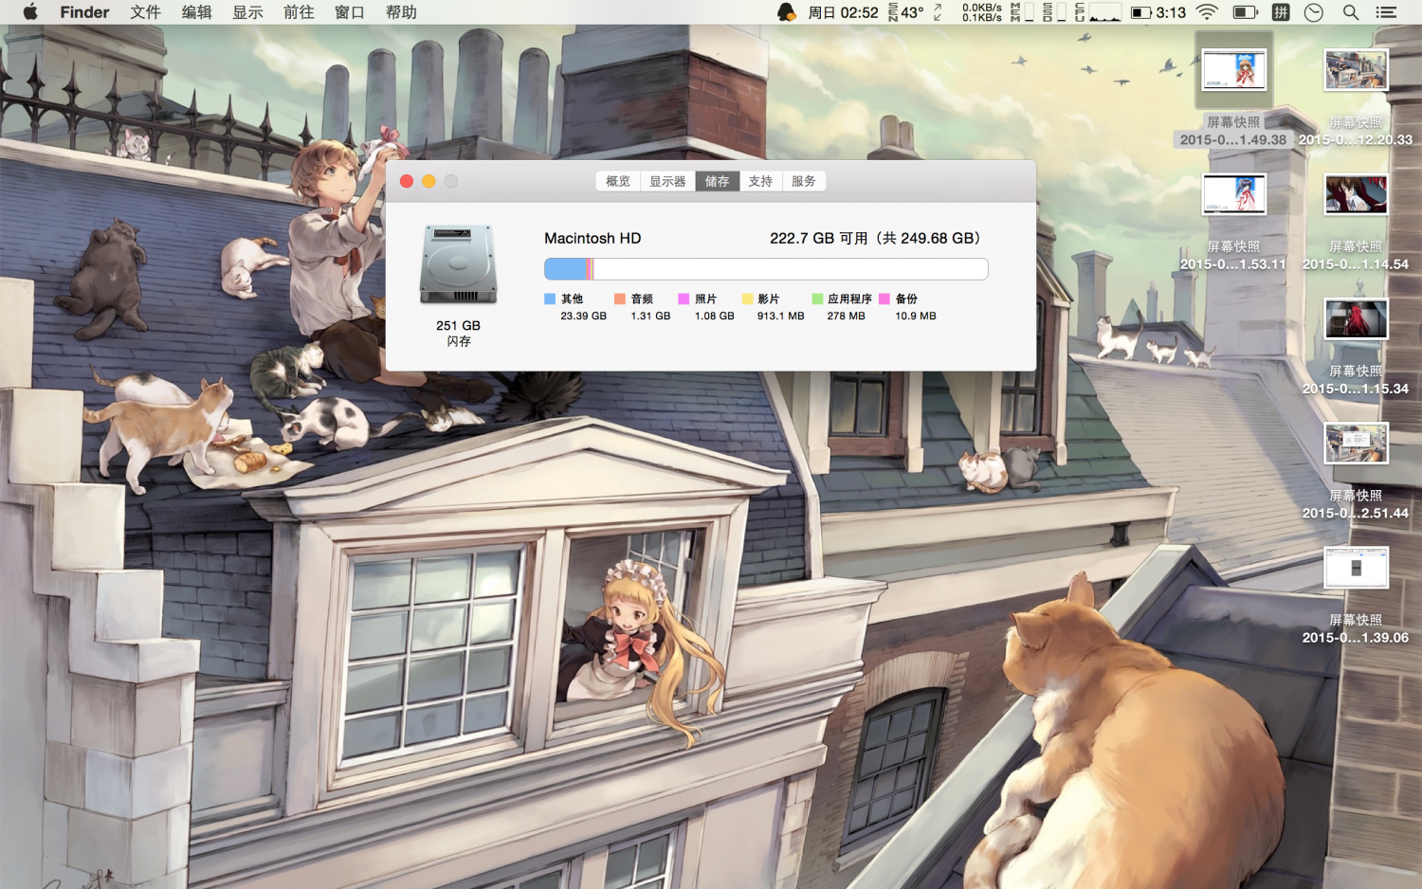Click the 1.31 GB value

(x=650, y=316)
